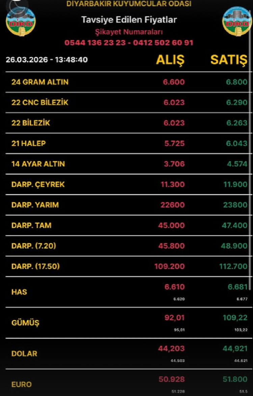Open the GÜMÜŞ row
This screenshot has height=396, width=253.
(25, 323)
